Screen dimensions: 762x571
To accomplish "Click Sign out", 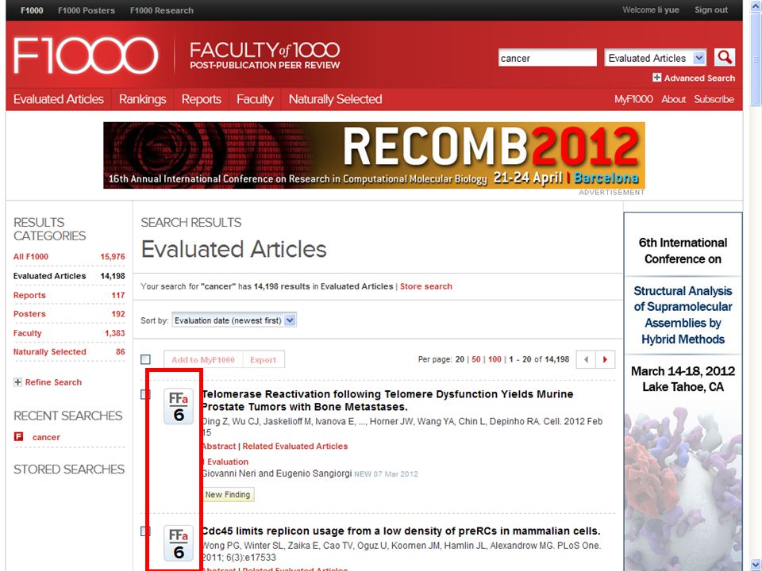I will [711, 10].
